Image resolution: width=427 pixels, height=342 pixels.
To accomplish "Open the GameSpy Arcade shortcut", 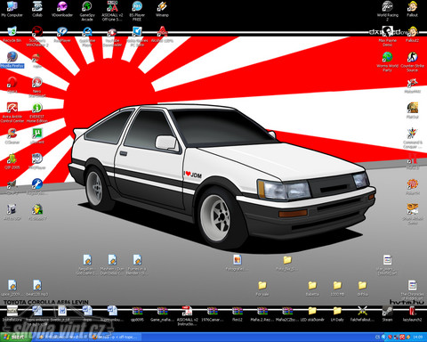I will [87, 11].
